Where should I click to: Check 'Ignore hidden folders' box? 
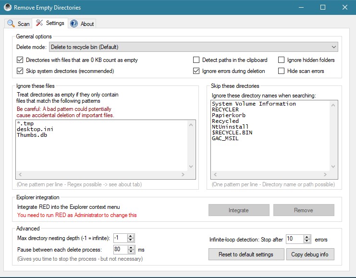pos(281,60)
